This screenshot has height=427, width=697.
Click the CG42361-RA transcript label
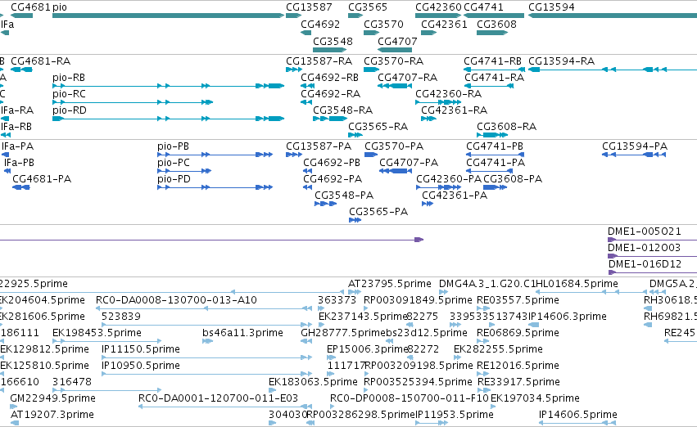(455, 110)
